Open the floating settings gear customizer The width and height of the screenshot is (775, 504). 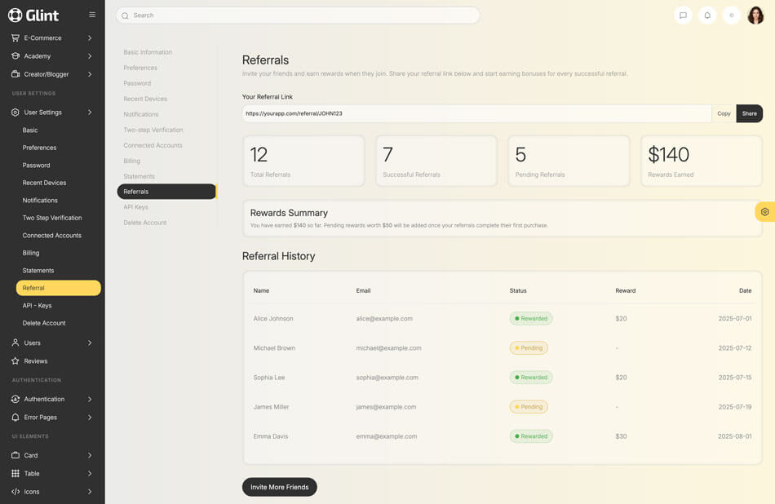(764, 212)
